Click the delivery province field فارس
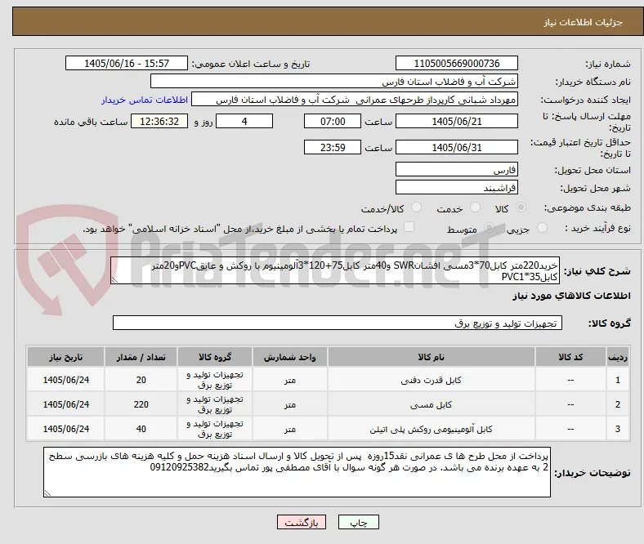 (x=456, y=170)
